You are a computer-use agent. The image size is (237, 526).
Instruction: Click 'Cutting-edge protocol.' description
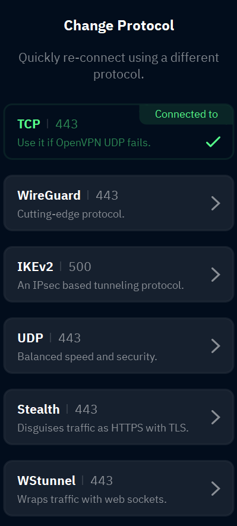[x=71, y=214]
